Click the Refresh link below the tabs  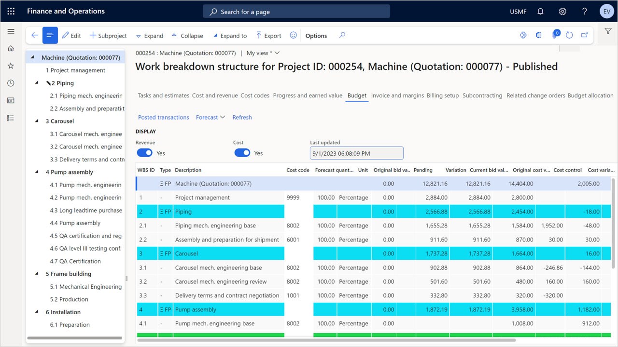pyautogui.click(x=242, y=117)
